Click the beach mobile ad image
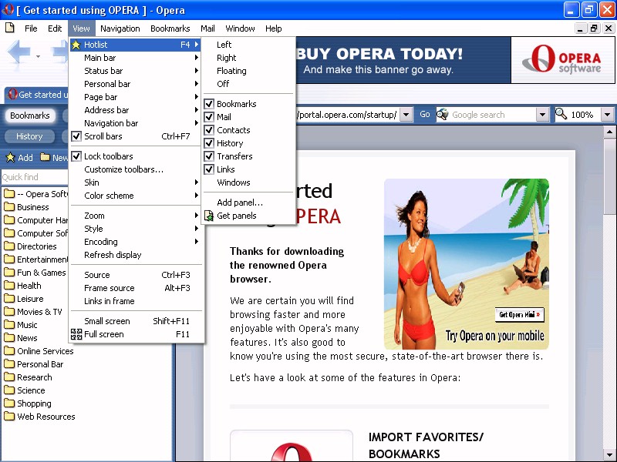The height and width of the screenshot is (462, 617). point(467,264)
